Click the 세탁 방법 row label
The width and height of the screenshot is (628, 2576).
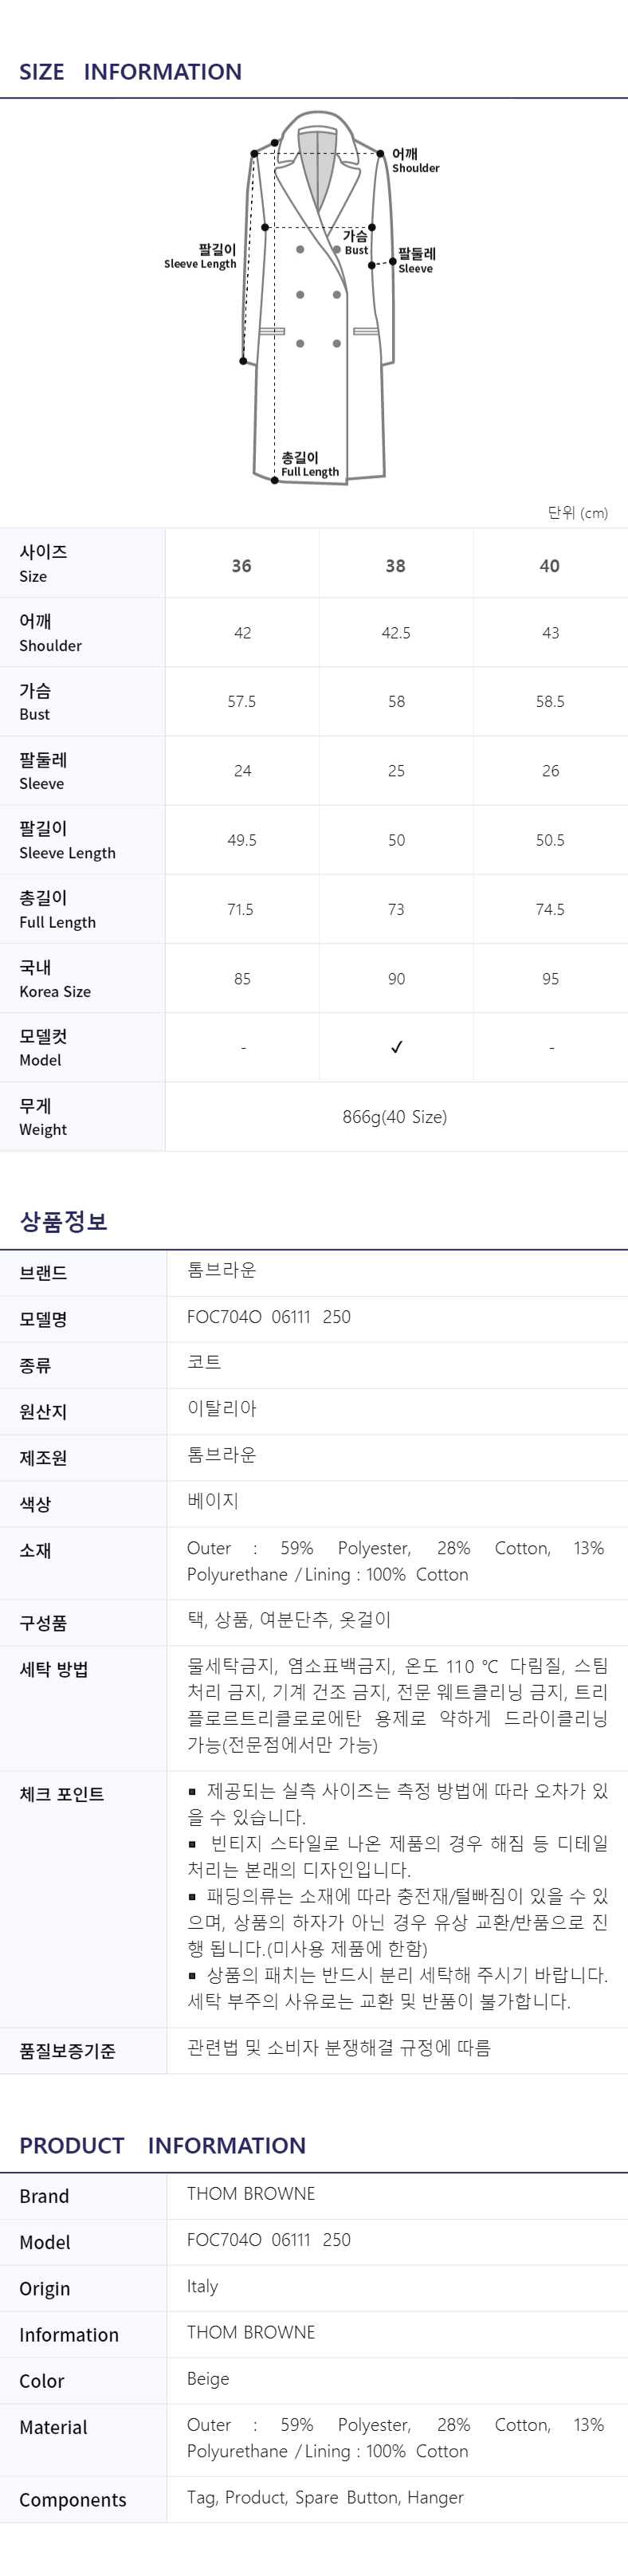[54, 1669]
